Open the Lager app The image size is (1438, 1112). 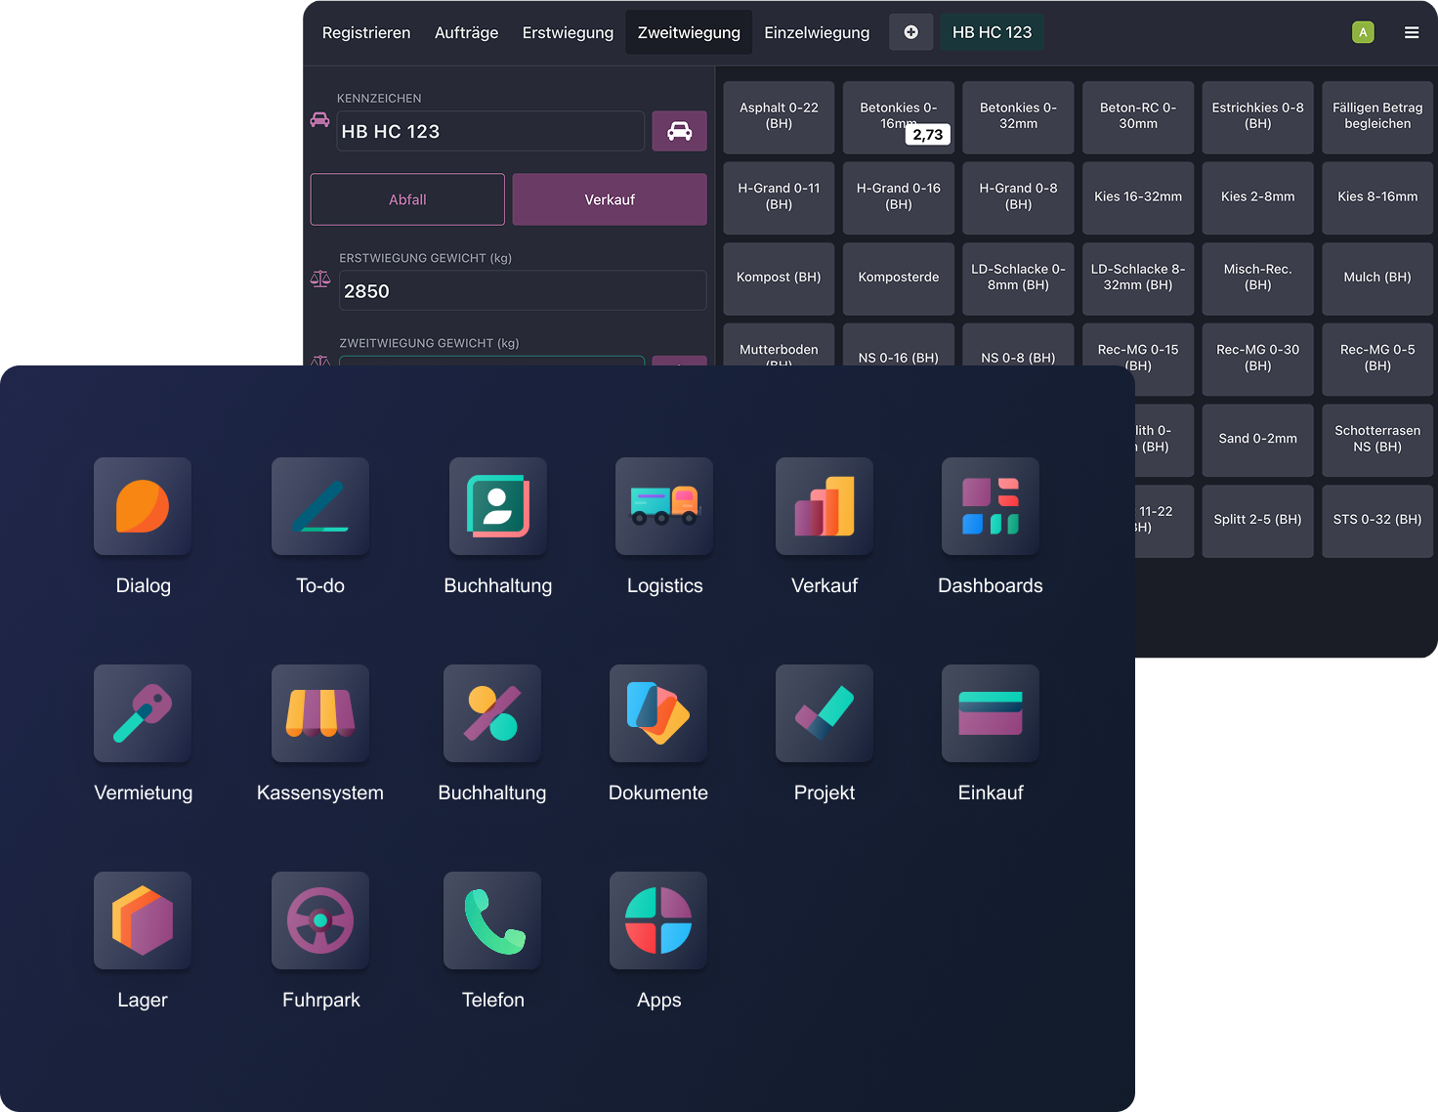tap(143, 920)
